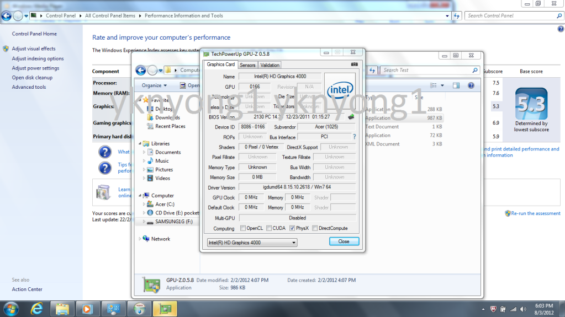
Task: Click the Control Panel back arrow
Action: [6, 16]
